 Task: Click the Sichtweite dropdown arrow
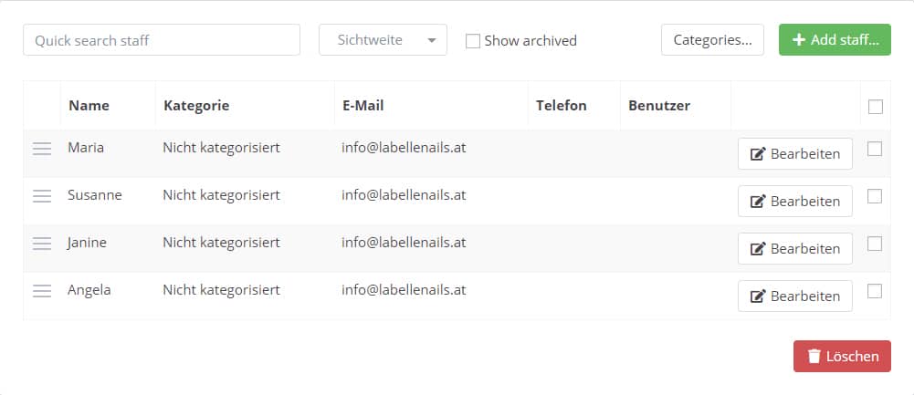(x=432, y=40)
